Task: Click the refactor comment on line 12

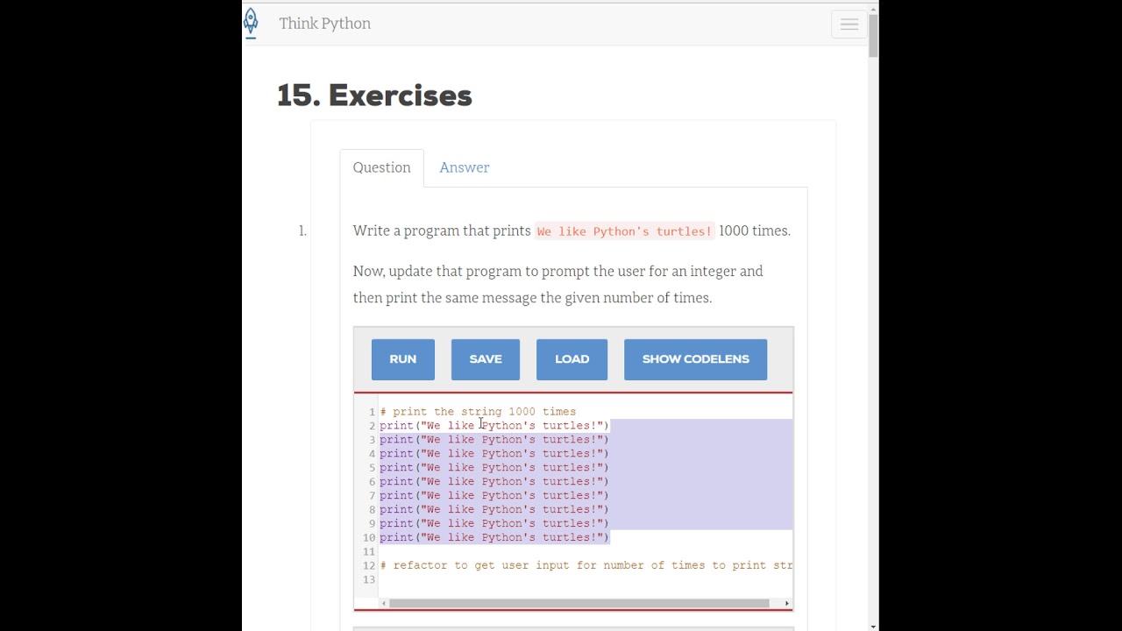Action: click(x=586, y=565)
